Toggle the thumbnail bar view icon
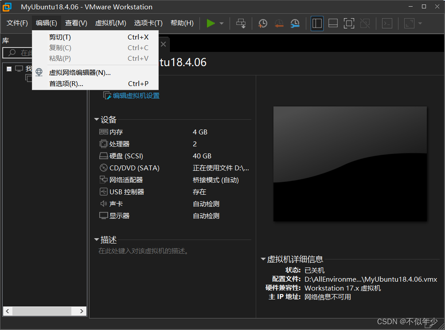 [333, 24]
